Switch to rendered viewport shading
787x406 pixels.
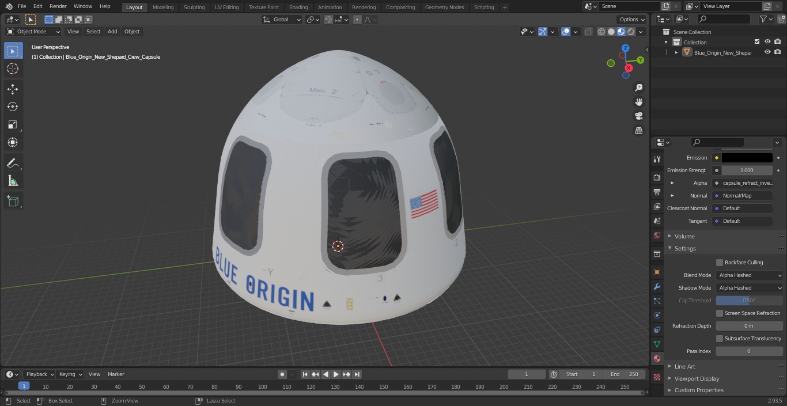coord(631,32)
